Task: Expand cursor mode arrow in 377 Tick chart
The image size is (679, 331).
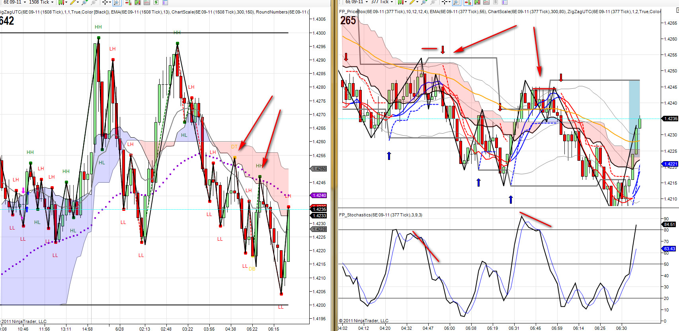Action: pos(450,2)
